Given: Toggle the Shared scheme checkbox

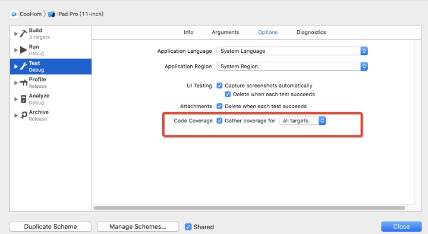Looking at the screenshot, I should point(188,227).
